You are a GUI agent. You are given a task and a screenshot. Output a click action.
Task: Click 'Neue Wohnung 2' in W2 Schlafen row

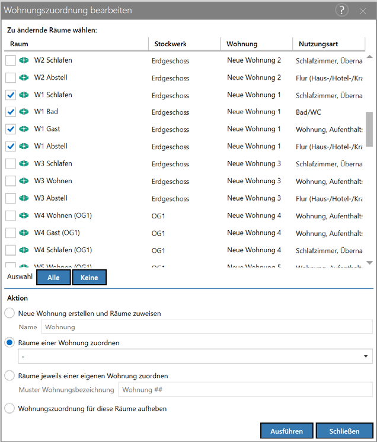click(x=254, y=60)
